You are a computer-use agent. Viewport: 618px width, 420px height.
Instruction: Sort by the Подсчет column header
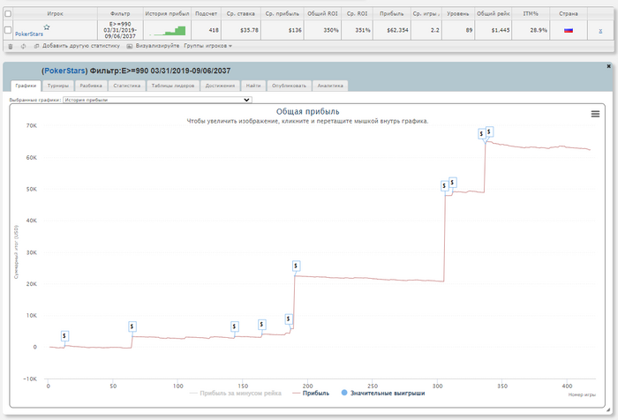206,14
